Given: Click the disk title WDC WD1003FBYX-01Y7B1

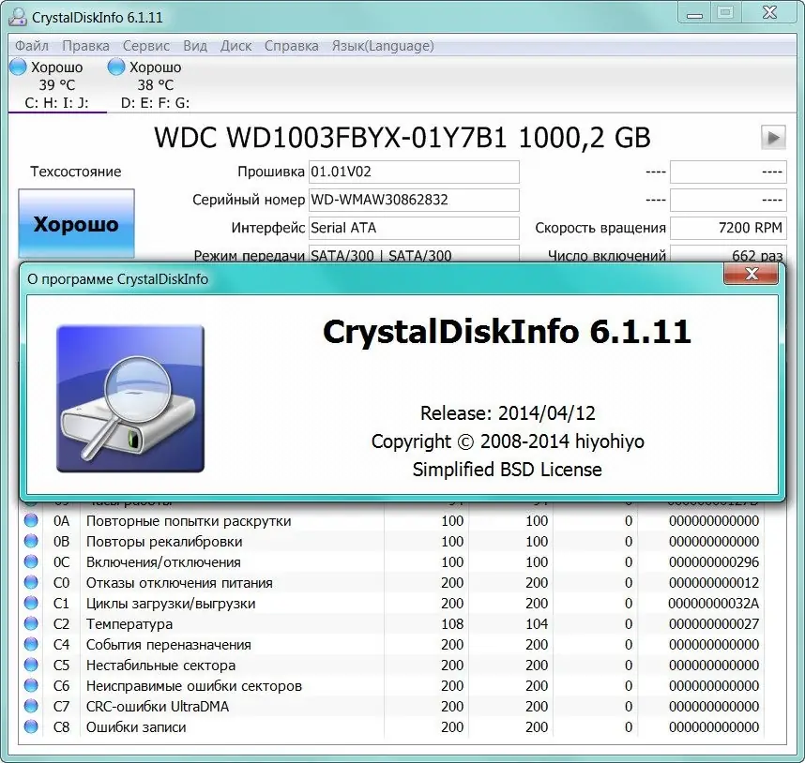Looking at the screenshot, I should (330, 138).
